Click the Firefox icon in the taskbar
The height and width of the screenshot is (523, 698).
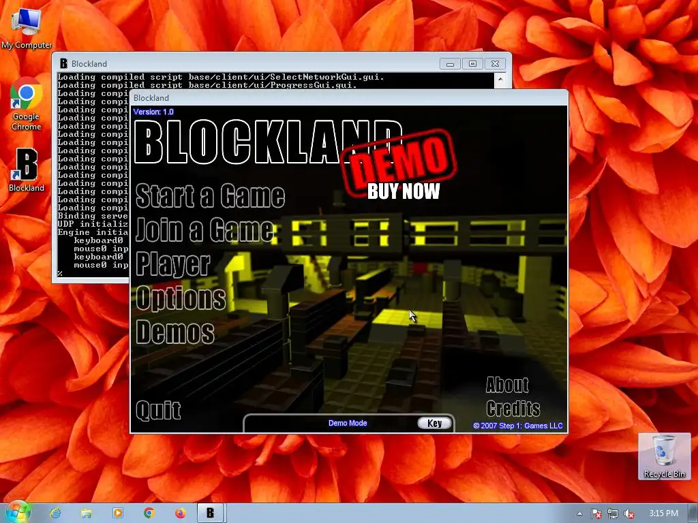(x=180, y=513)
